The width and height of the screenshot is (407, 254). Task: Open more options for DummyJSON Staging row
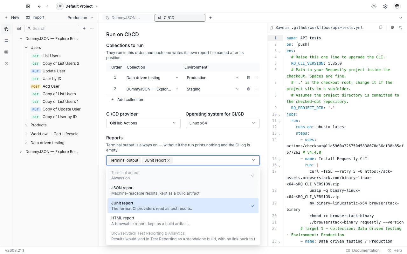[x=256, y=89]
